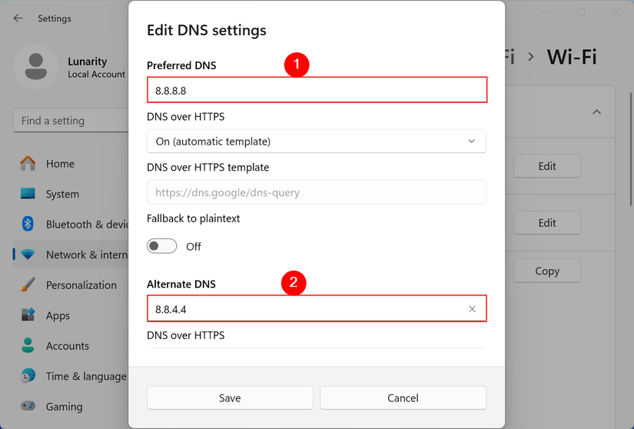Select the Personalization menu item
The image size is (634, 429).
(x=81, y=285)
